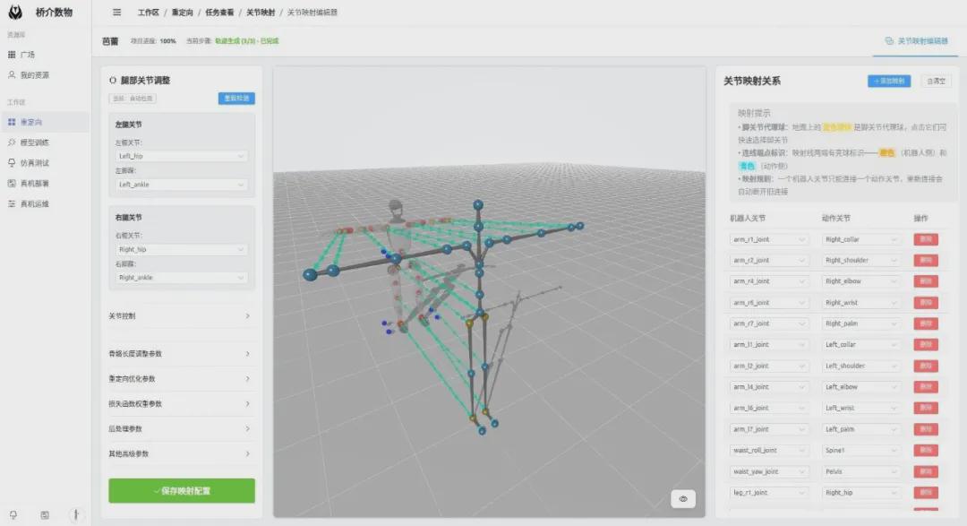Click the 我的资源 user icon
The width and height of the screenshot is (967, 526).
coord(12,75)
